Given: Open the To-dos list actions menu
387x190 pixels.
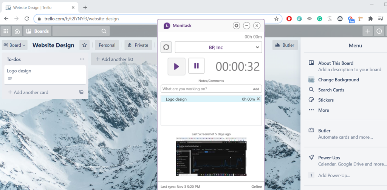Looking at the screenshot, I should point(82,59).
